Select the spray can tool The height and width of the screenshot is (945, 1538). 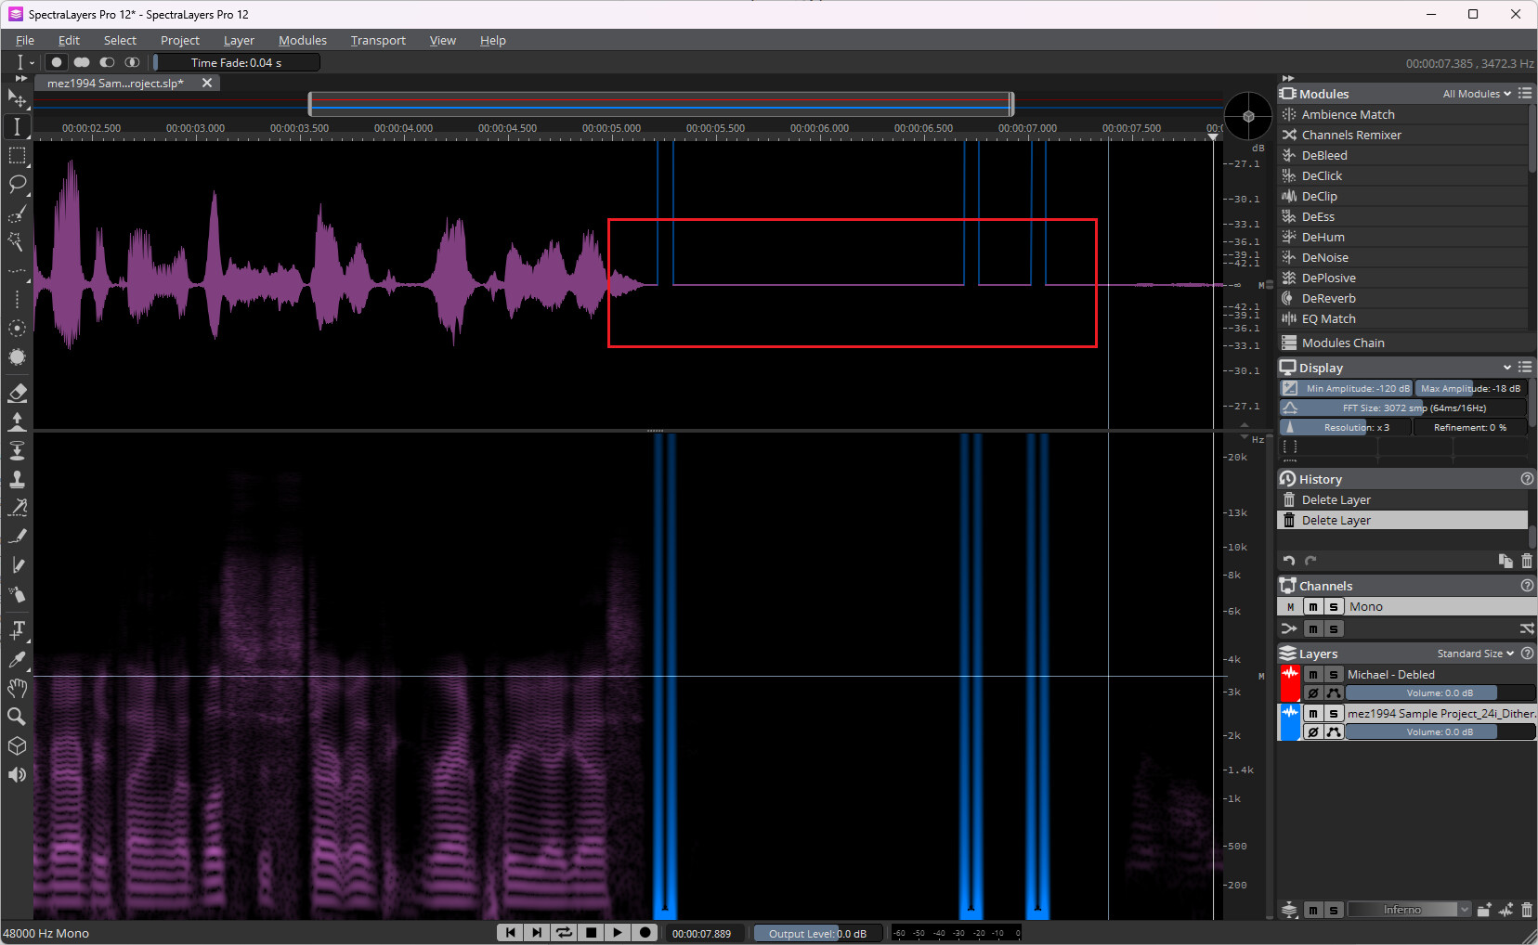[x=17, y=594]
